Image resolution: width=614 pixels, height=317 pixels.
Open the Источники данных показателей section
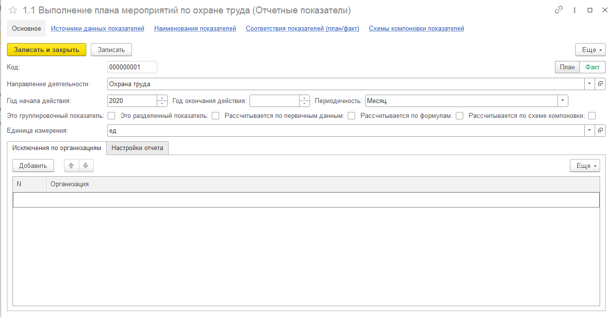point(98,29)
